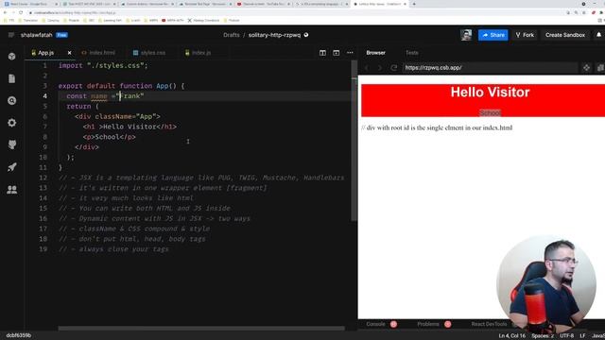Click the privacy icon beside sandbox name

306,35
